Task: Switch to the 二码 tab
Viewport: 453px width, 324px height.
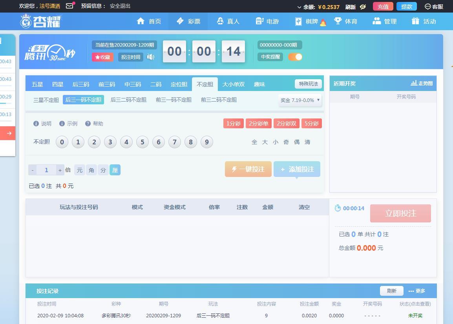Action: click(x=156, y=84)
